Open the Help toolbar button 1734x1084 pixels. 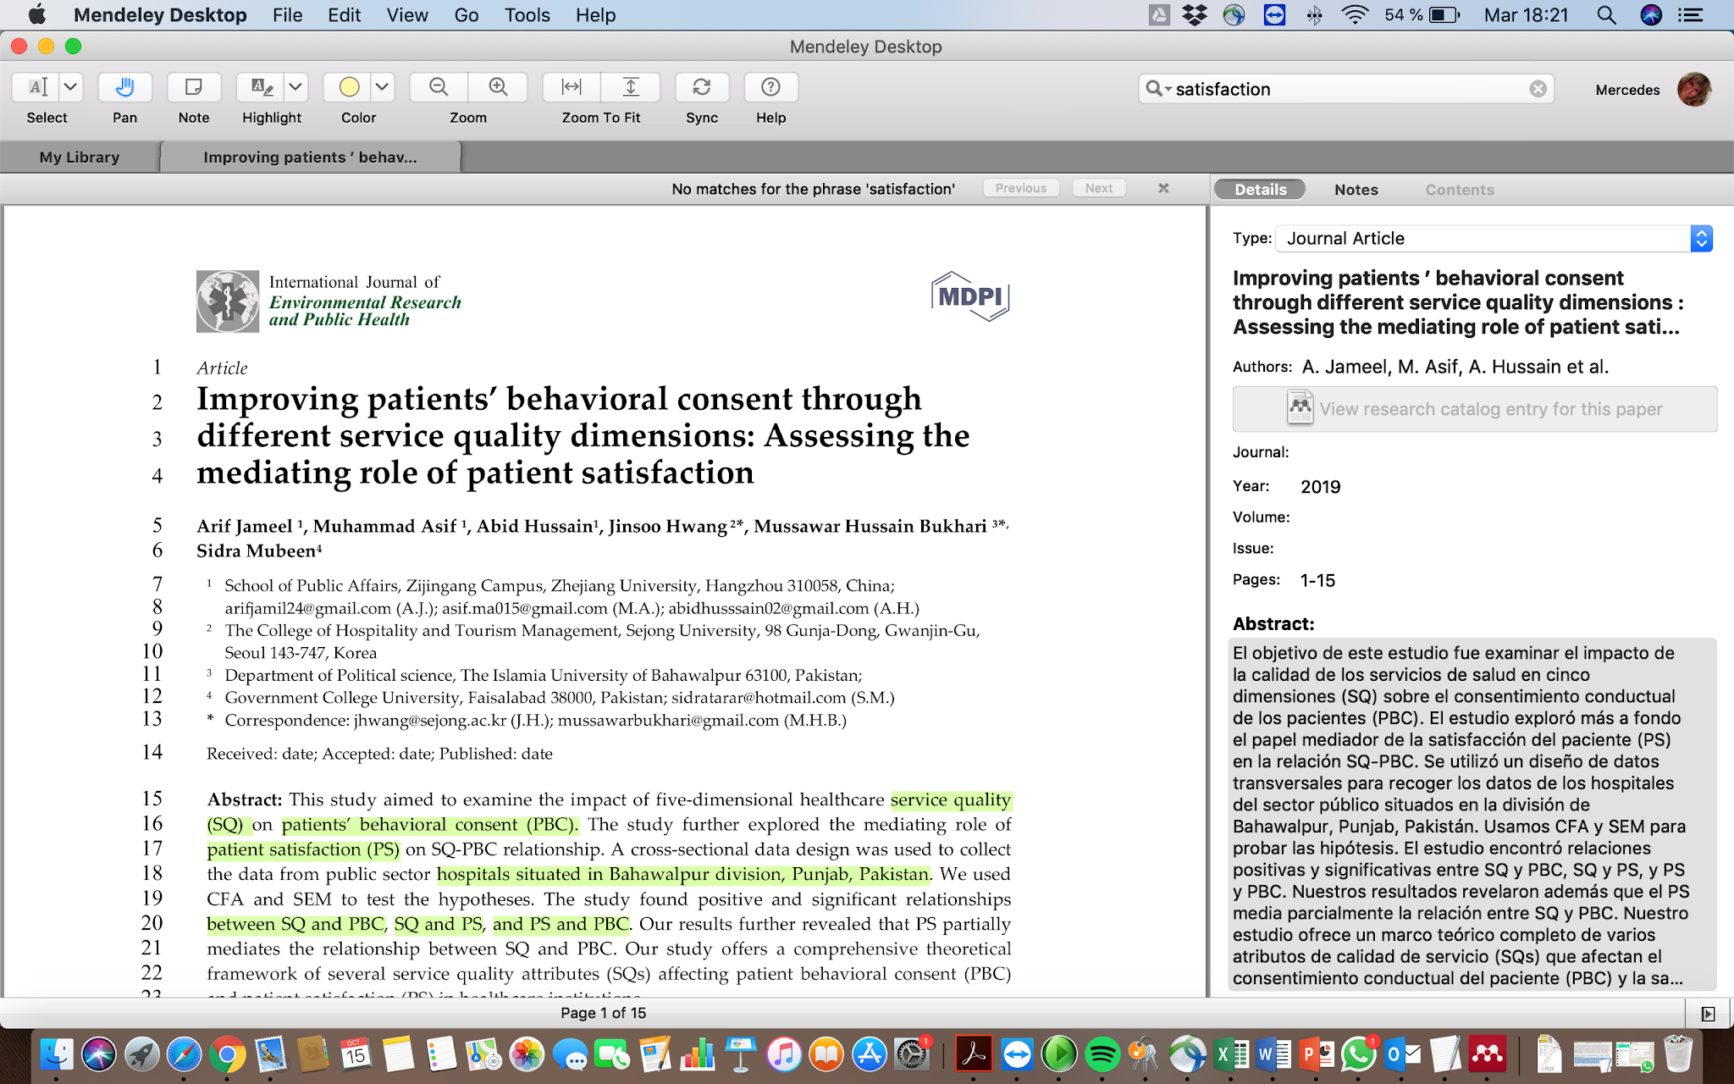click(770, 87)
